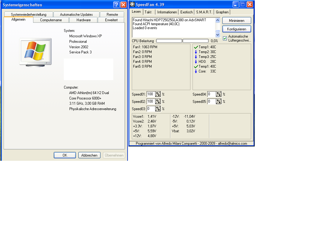
Task: Select the Lesen tab in SpeedFan
Action: tap(136, 12)
